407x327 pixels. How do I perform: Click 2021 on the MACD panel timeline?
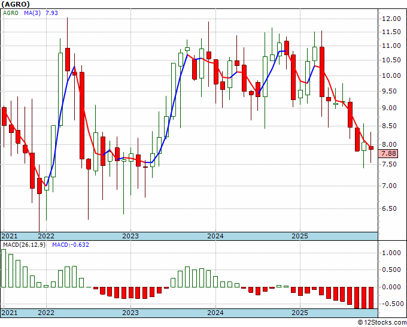click(10, 313)
